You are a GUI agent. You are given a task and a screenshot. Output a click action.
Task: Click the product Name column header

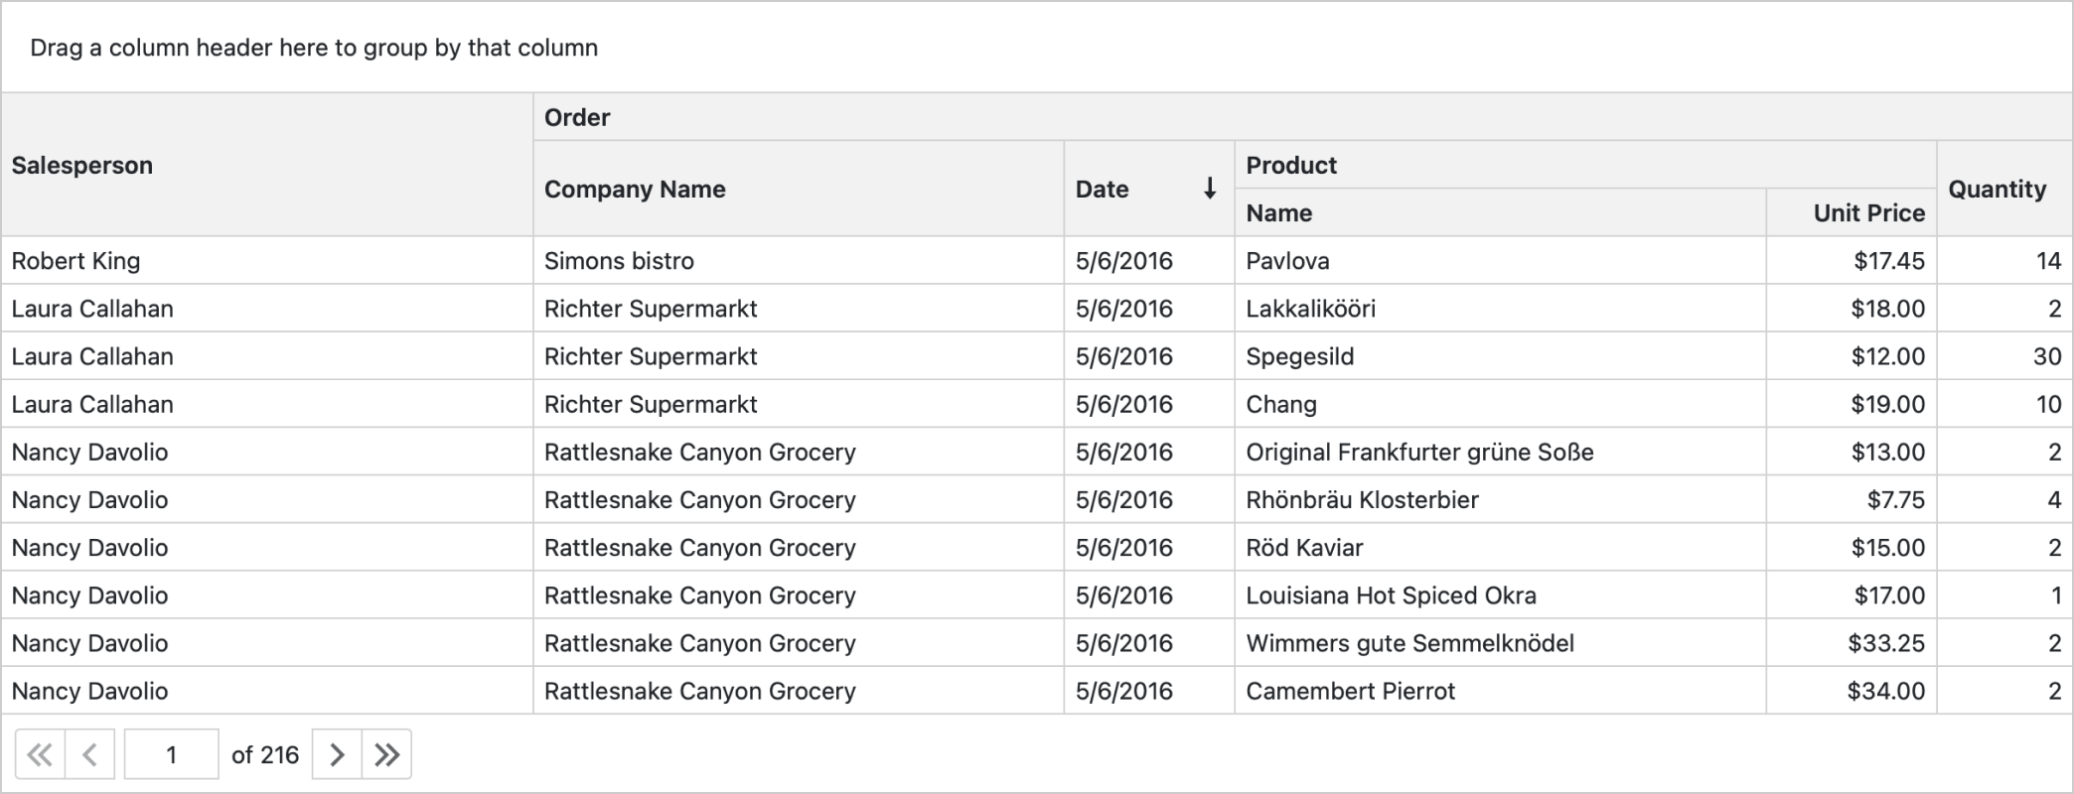[x=1279, y=212]
